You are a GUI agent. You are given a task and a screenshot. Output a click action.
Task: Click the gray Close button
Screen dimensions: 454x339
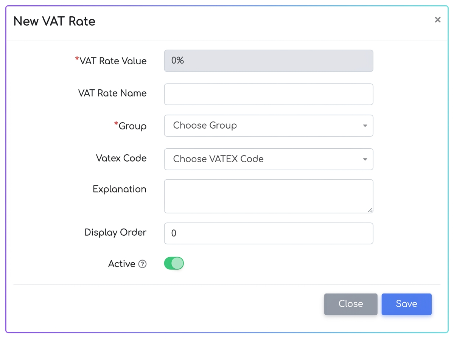[x=351, y=304]
